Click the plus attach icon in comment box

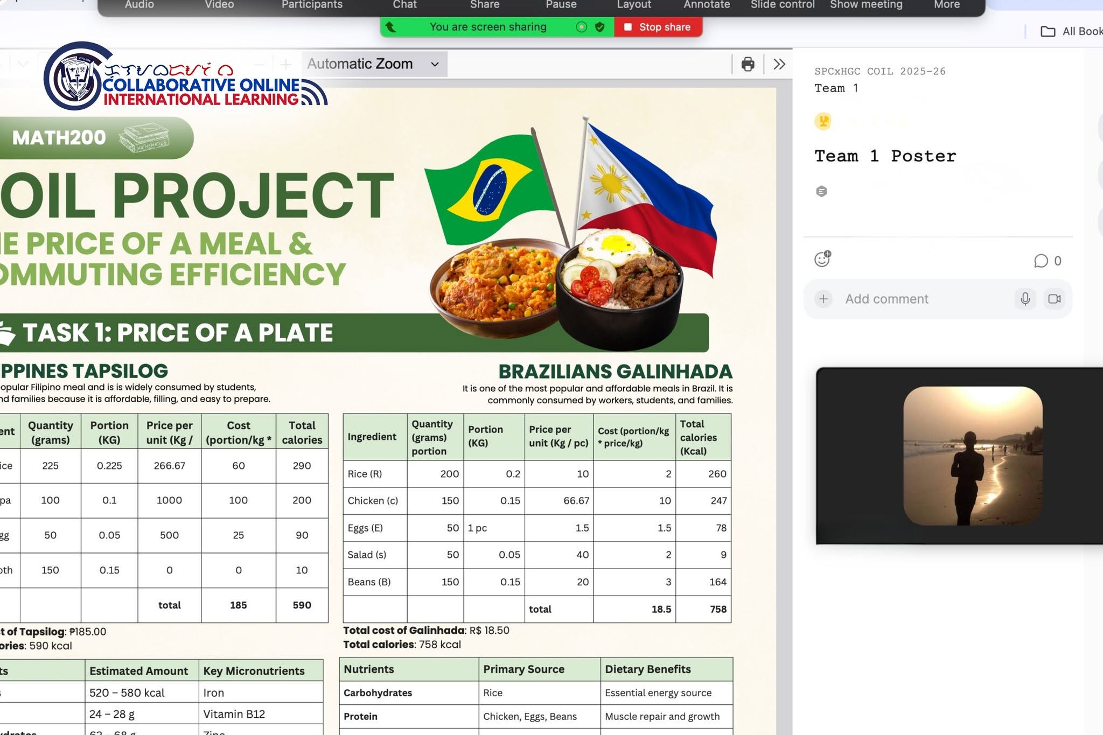823,299
